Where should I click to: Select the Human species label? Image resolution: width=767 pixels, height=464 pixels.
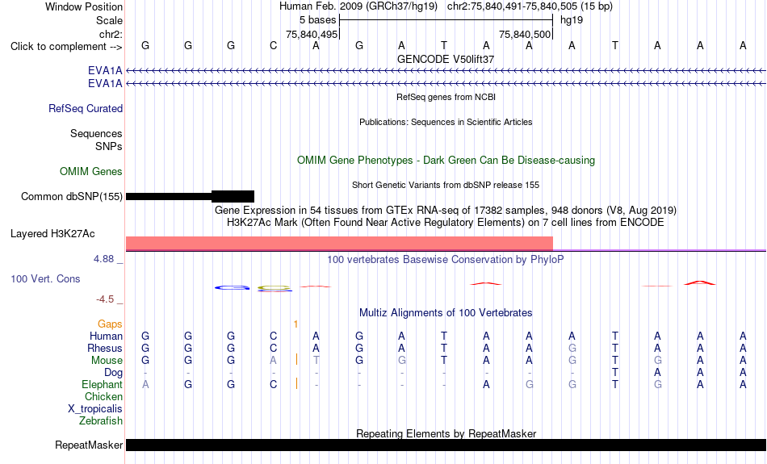point(106,336)
